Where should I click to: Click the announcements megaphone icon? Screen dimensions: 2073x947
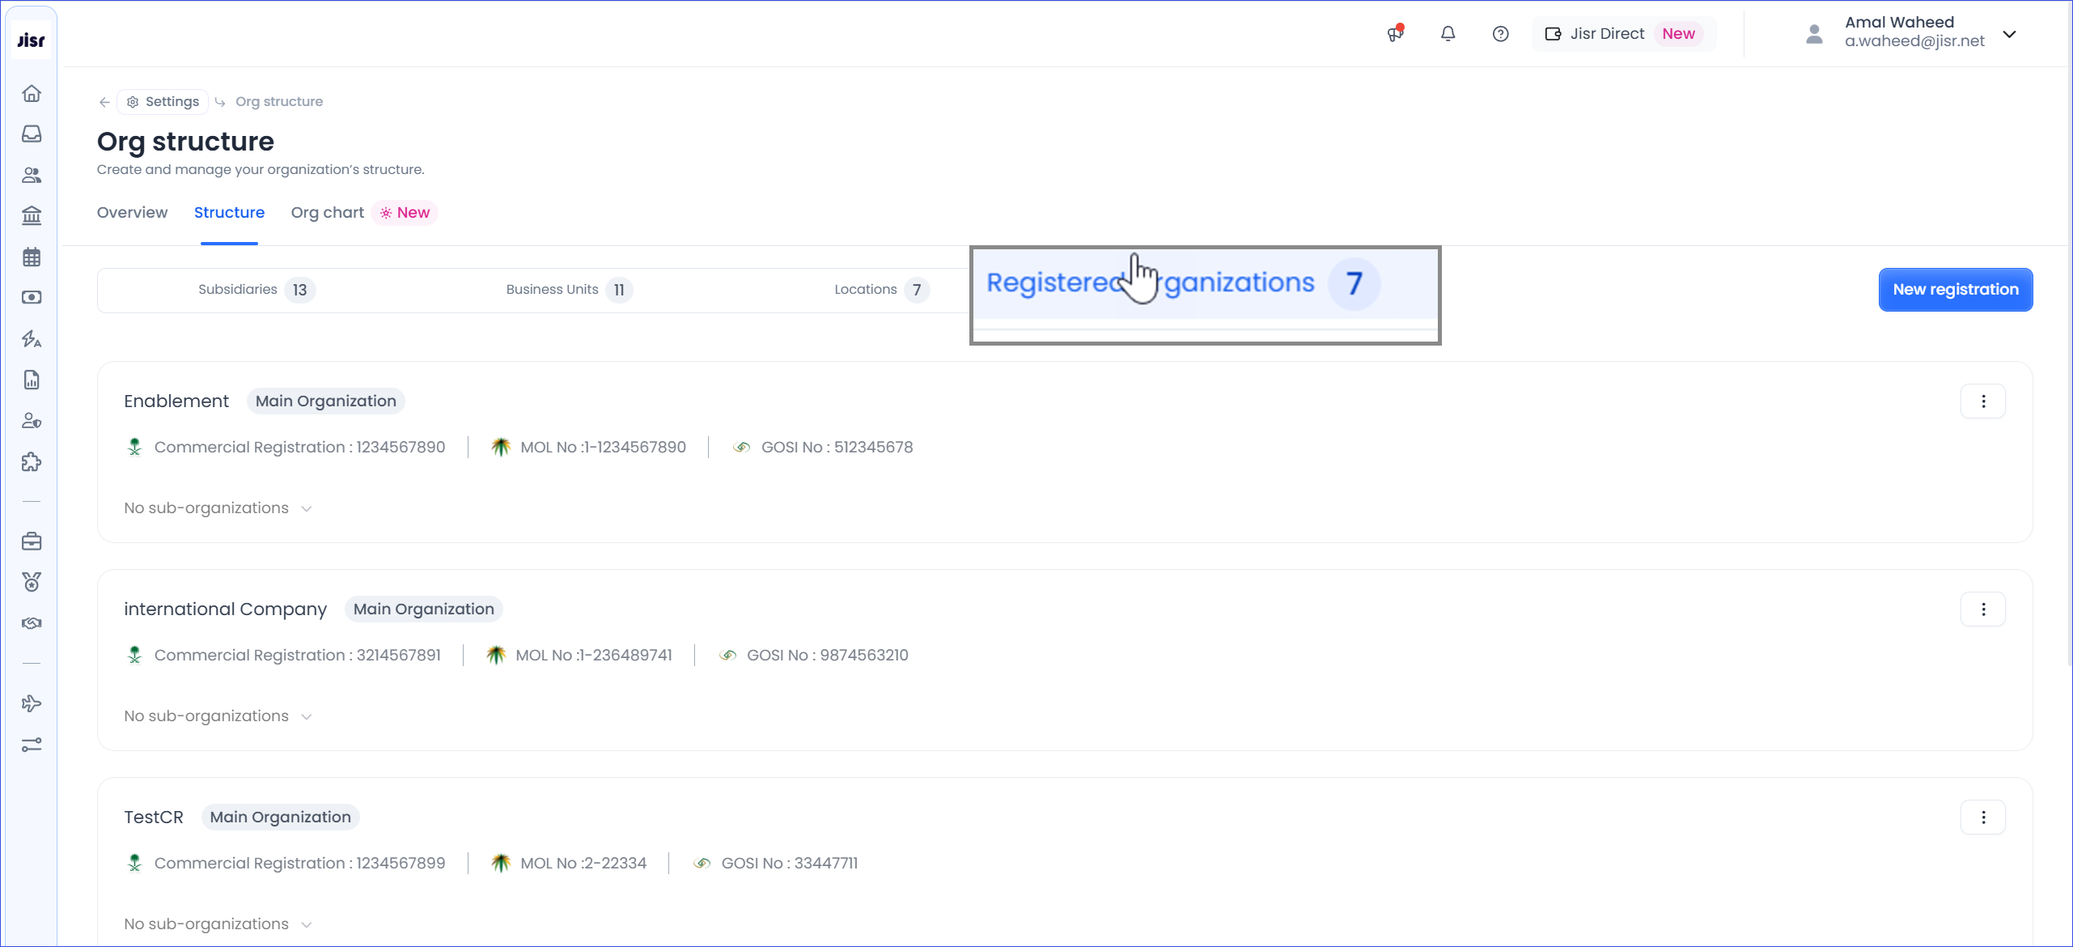coord(1395,34)
